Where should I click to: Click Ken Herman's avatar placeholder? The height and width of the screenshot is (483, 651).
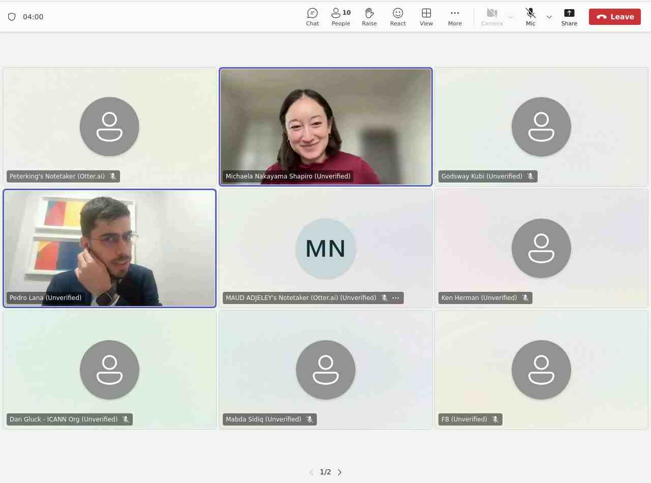click(x=541, y=248)
